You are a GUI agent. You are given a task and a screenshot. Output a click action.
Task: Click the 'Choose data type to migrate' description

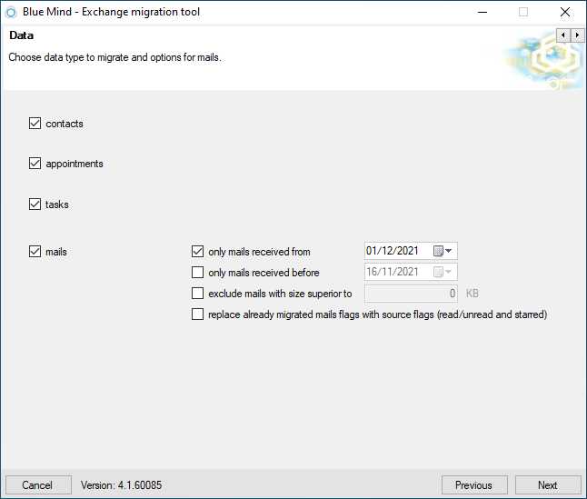(x=114, y=57)
